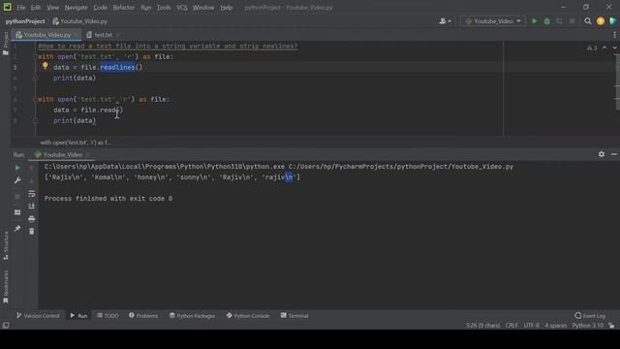This screenshot has width=620, height=349.
Task: Run Youtube_Video with the green toolbar play icon
Action: coord(534,21)
